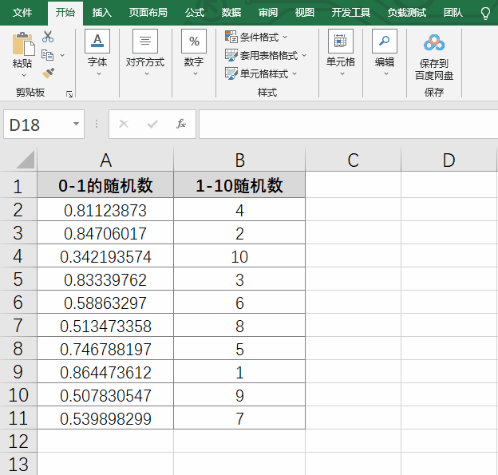This screenshot has height=475, width=498.
Task: Open the 对齐方式 alignment group icon
Action: coord(145,41)
